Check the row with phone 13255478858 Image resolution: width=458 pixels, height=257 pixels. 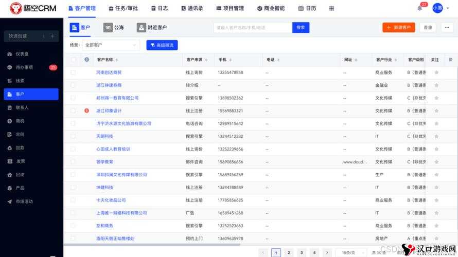point(73,72)
